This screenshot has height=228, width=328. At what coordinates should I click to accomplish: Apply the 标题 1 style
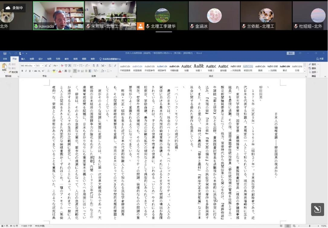[199, 67]
